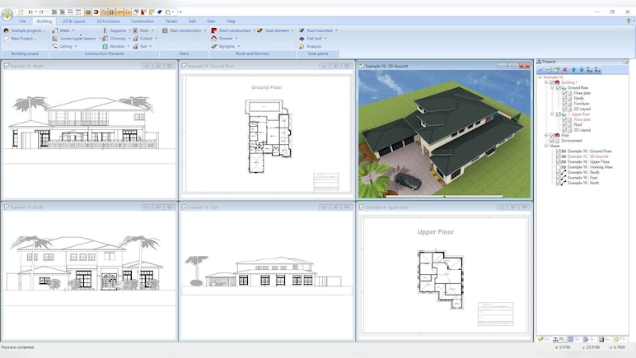Click the Ceiling tool icon
Viewport: 636px width, 358px height.
coord(55,46)
